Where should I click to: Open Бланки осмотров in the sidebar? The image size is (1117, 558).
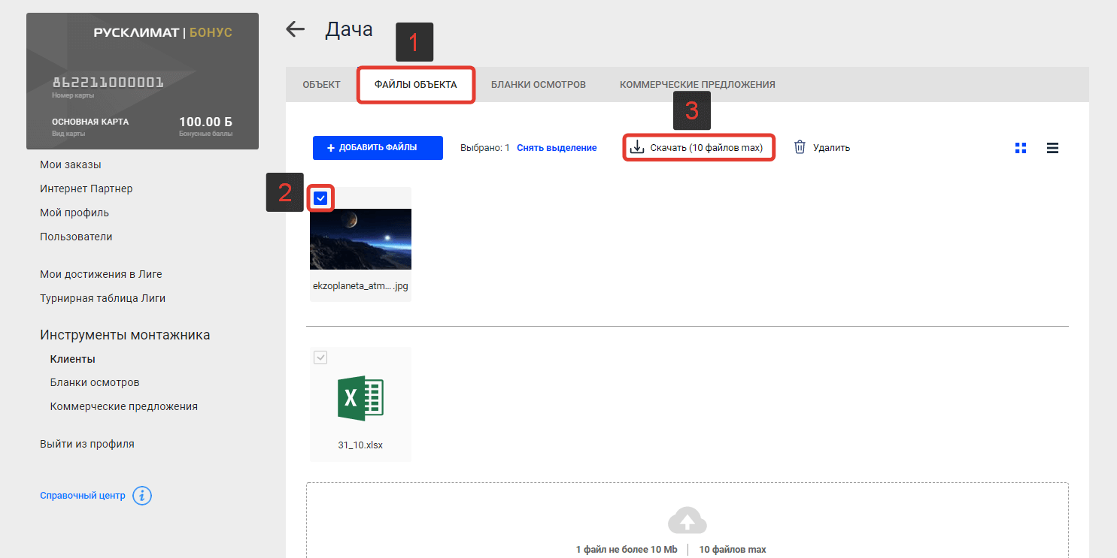pyautogui.click(x=95, y=382)
